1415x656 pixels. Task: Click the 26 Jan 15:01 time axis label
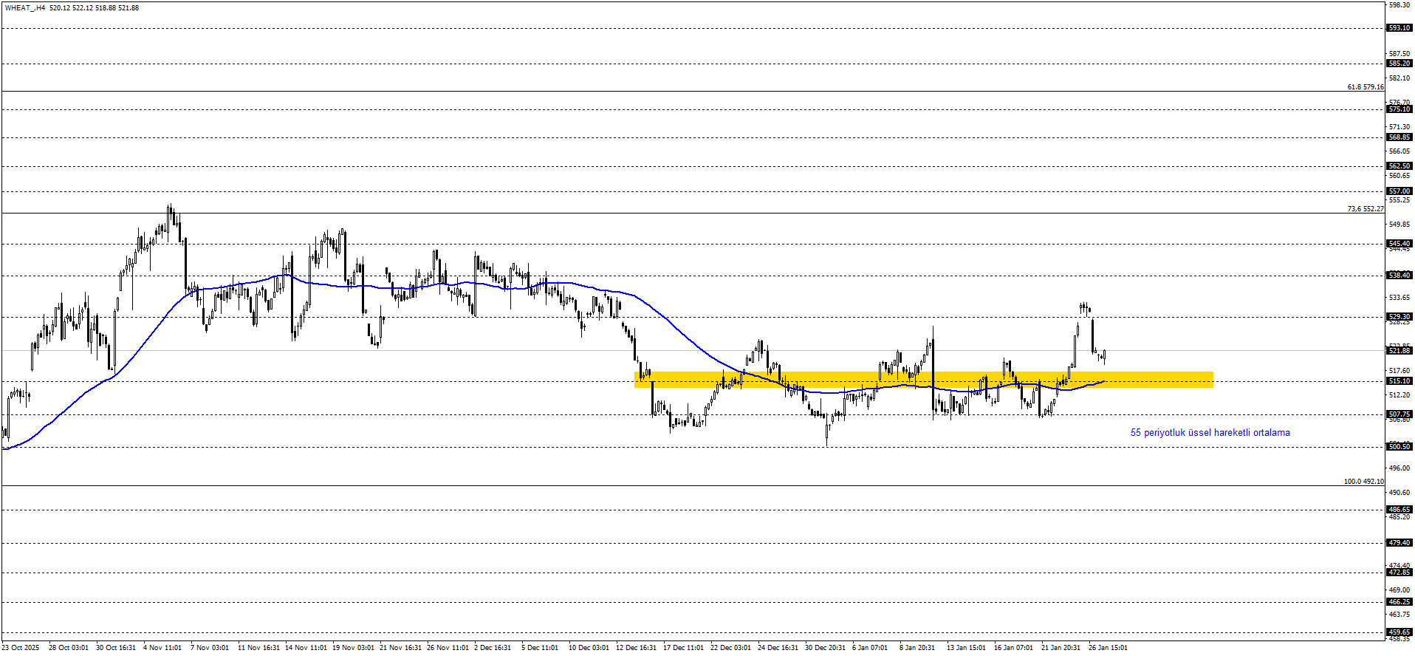(1108, 648)
